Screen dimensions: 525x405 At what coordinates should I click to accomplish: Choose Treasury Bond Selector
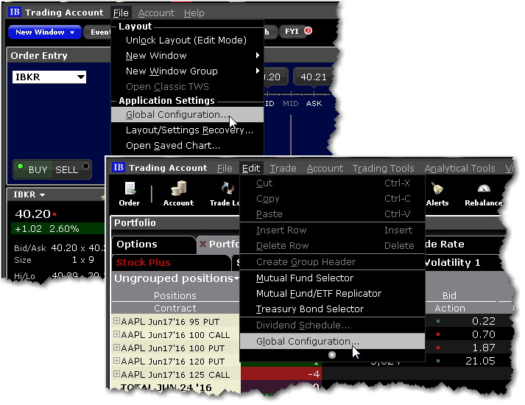coord(333,309)
